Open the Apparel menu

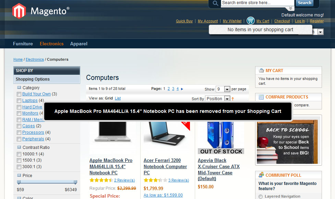tap(79, 44)
